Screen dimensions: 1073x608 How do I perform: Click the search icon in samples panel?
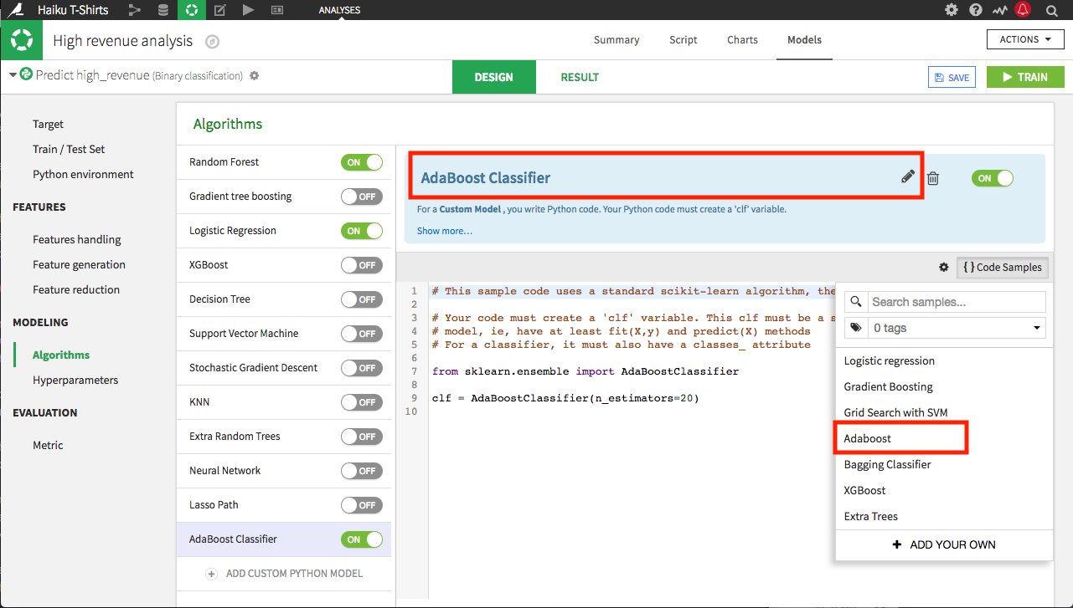[x=855, y=302]
